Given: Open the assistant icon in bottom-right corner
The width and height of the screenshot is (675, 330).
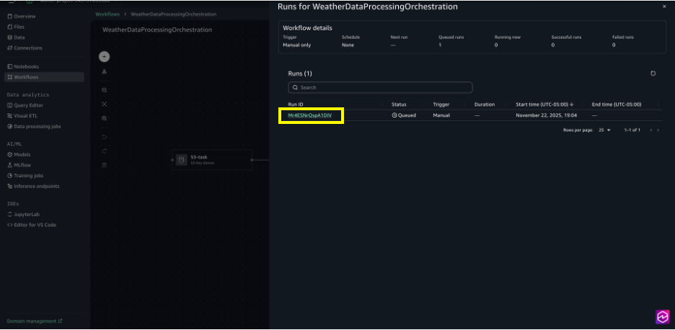Looking at the screenshot, I should [x=662, y=316].
